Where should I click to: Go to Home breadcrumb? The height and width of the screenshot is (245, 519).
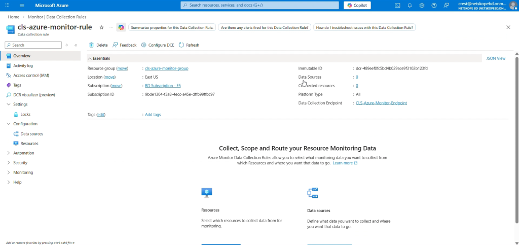(x=14, y=17)
